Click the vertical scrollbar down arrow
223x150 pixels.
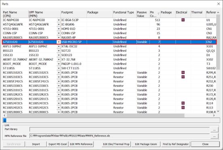(x=218, y=111)
